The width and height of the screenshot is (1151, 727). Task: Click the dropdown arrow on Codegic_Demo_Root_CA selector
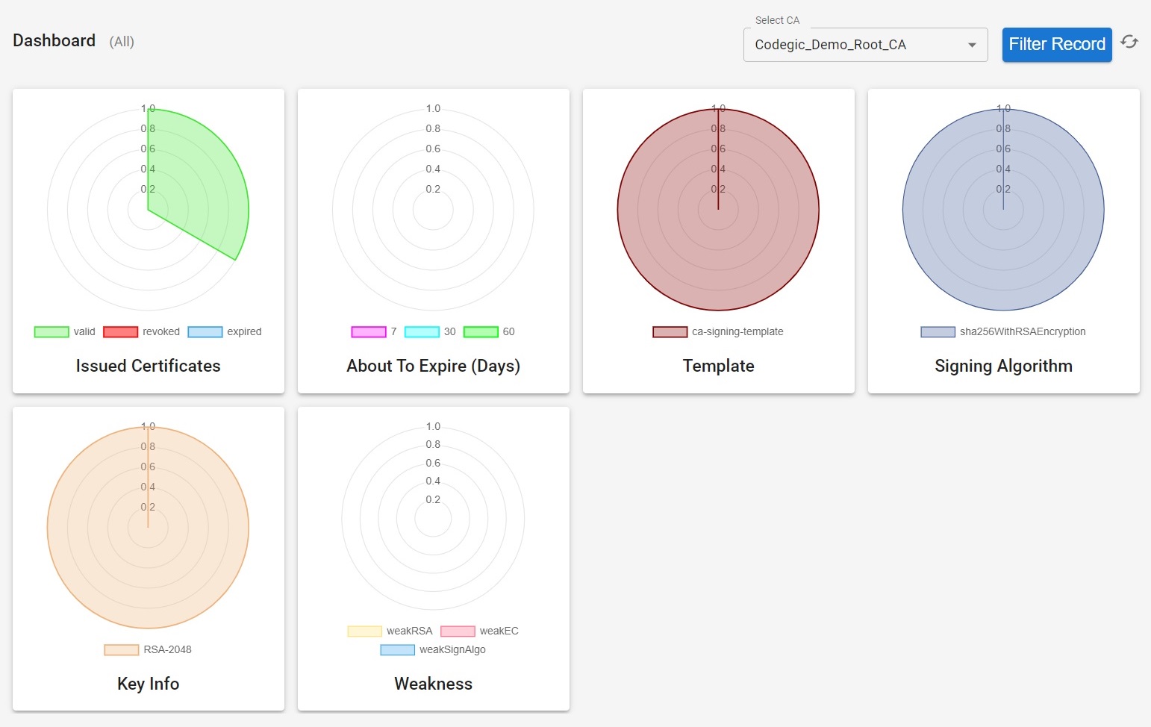(x=972, y=45)
